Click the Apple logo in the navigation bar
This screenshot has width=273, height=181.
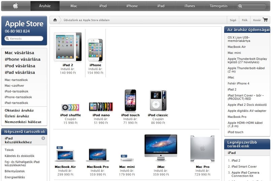point(16,6)
